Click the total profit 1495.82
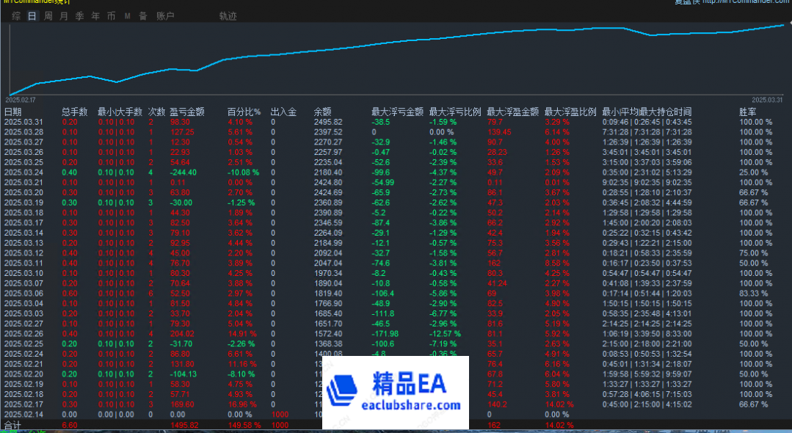This screenshot has height=433, width=792. (x=184, y=426)
